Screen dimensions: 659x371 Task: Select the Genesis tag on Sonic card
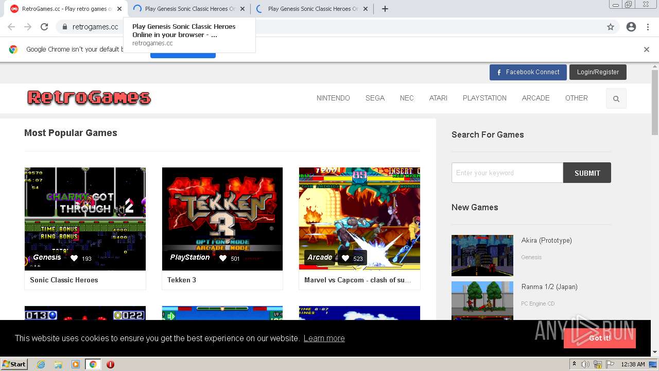[47, 257]
